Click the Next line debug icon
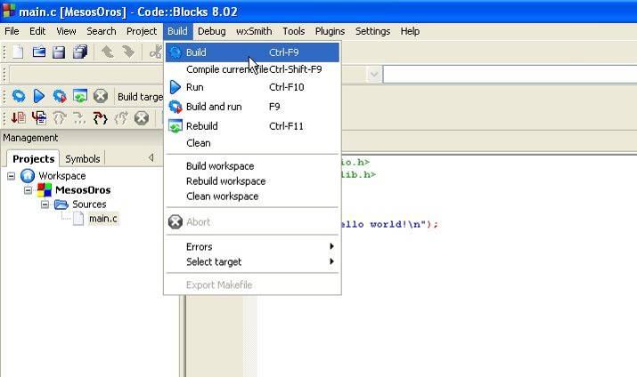The width and height of the screenshot is (637, 377). point(60,118)
